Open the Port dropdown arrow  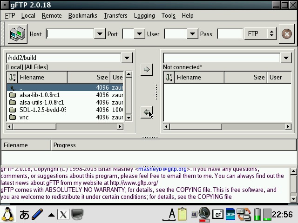(x=139, y=34)
